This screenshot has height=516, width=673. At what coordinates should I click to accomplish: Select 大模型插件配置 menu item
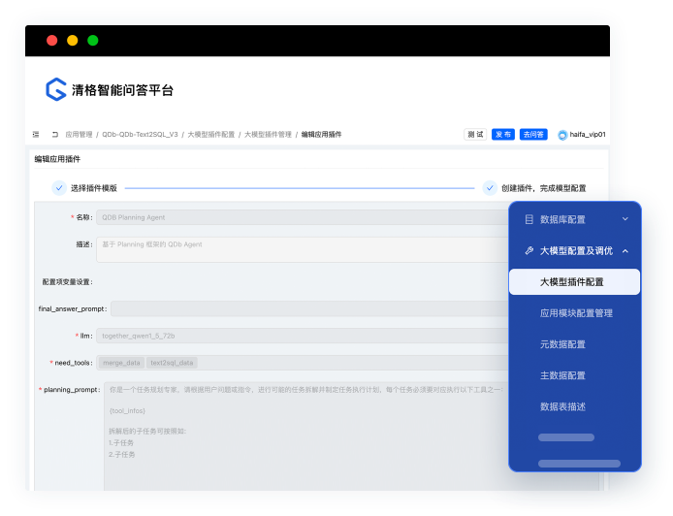pos(574,282)
